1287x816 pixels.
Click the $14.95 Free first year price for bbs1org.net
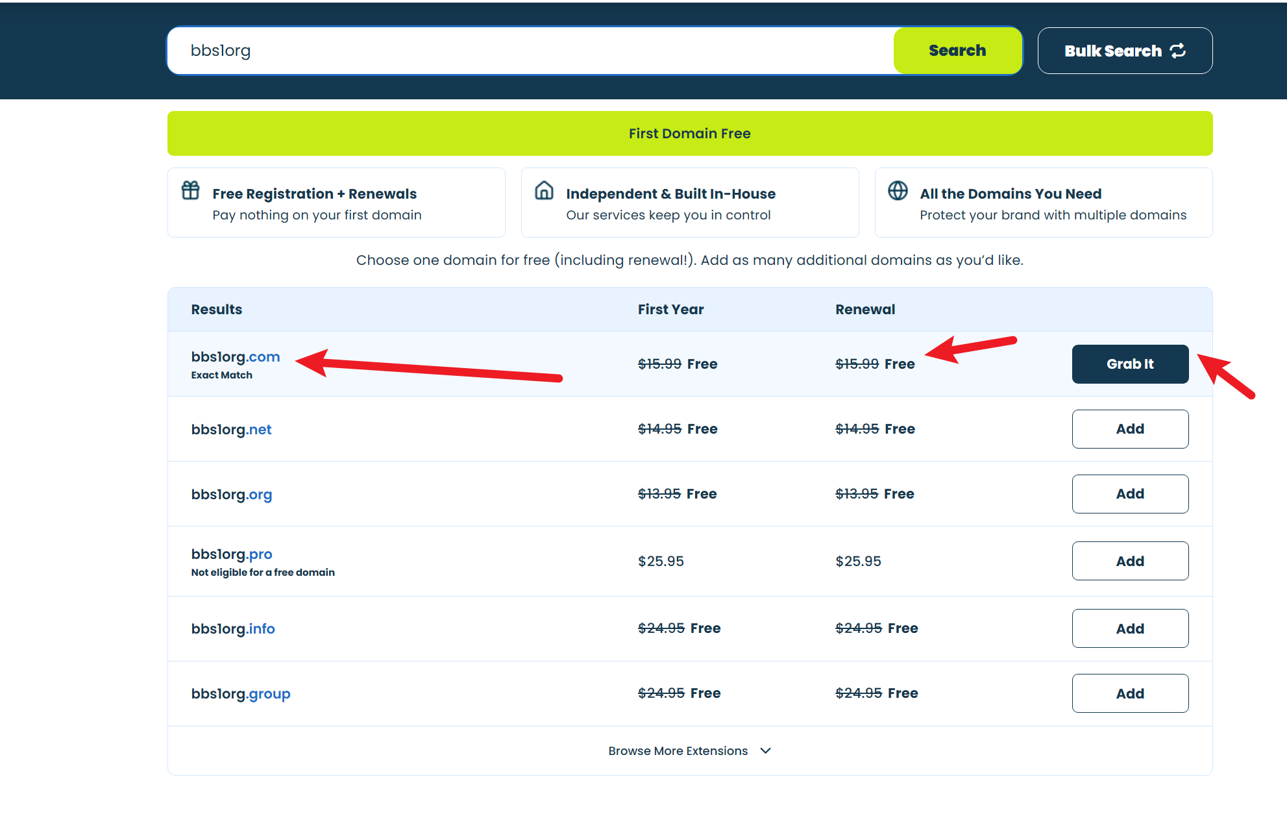[678, 429]
